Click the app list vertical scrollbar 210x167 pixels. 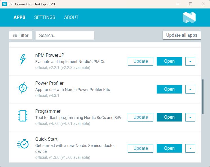[x=203, y=97]
